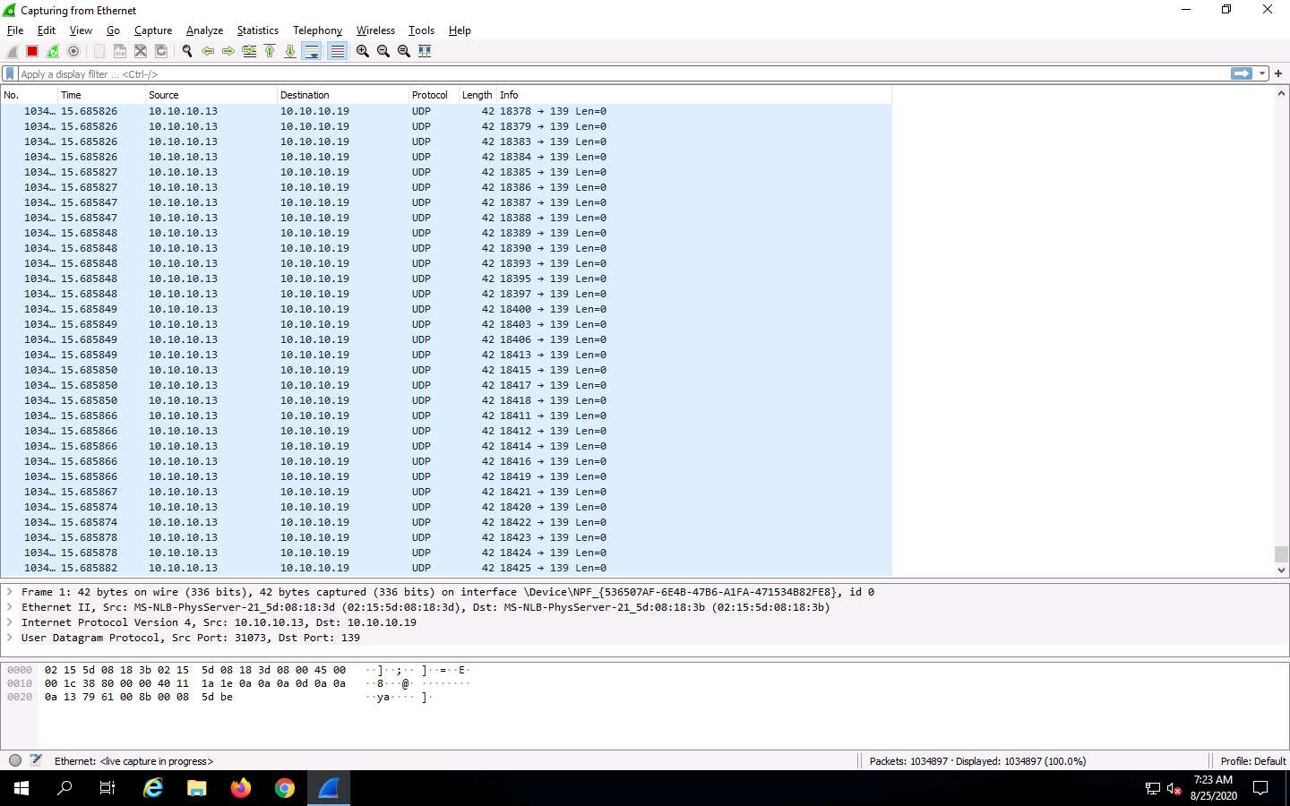Click the open capture file icon
This screenshot has width=1290, height=806.
(x=99, y=51)
